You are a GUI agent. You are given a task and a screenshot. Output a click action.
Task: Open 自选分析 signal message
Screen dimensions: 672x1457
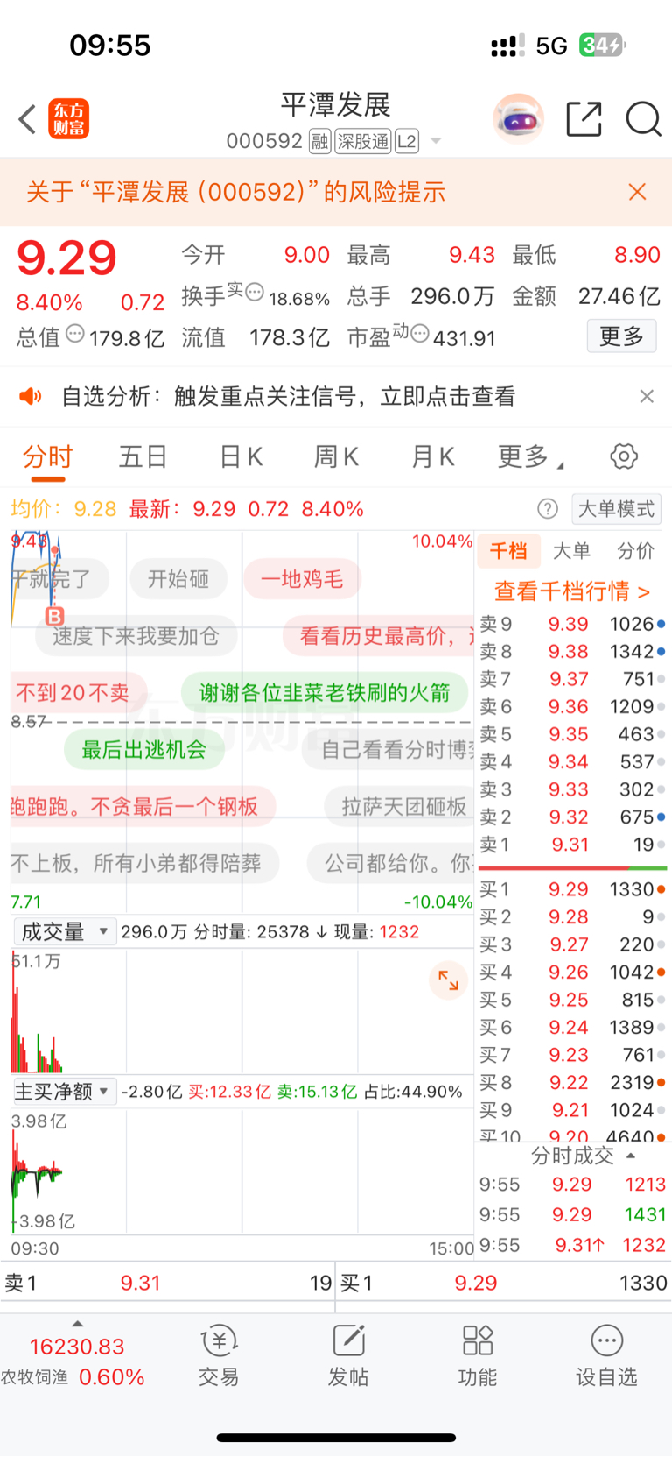(289, 397)
